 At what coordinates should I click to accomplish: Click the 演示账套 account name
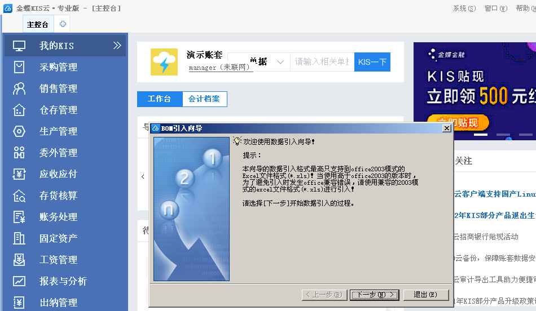pos(204,55)
